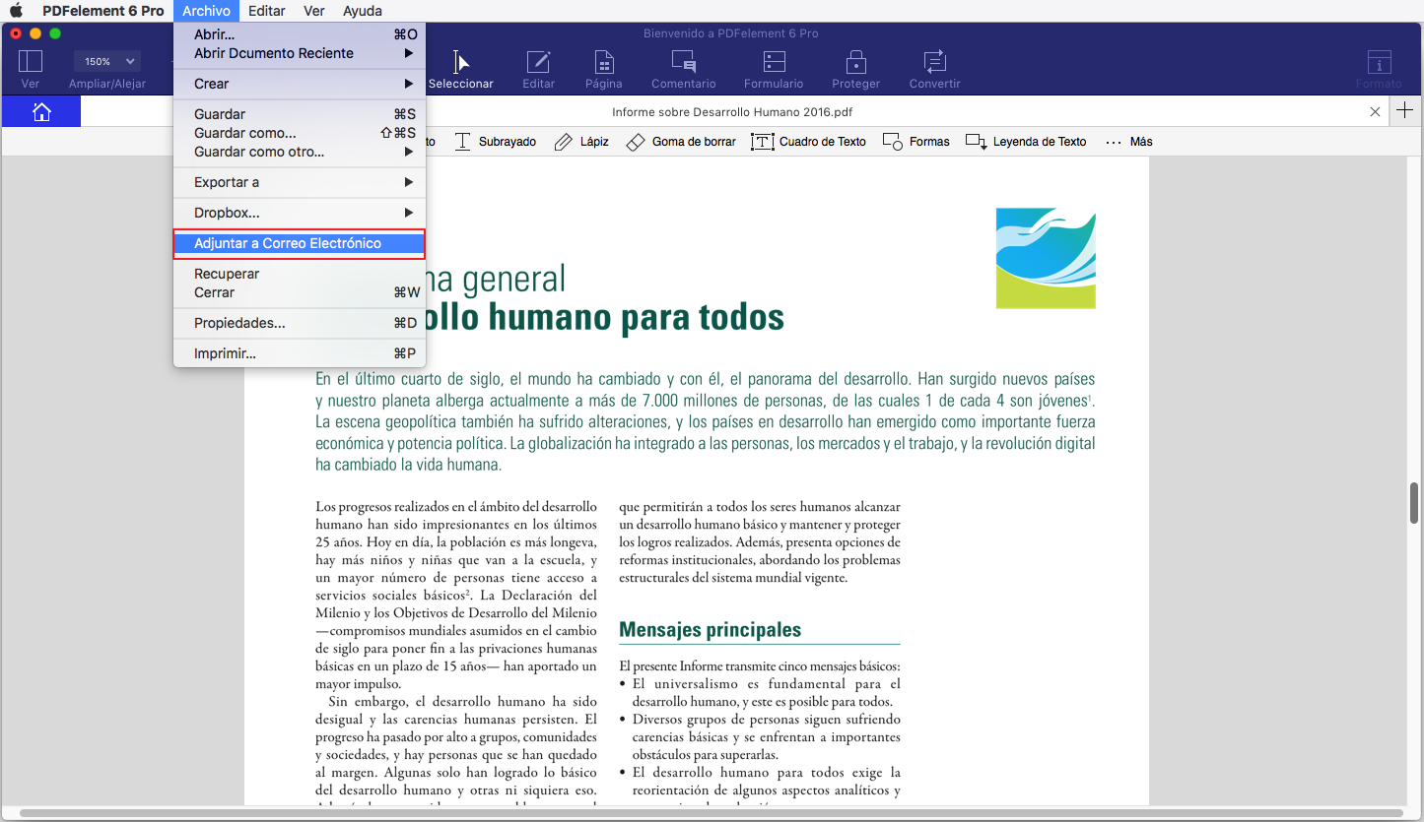Choose Cerrar from the Archivo menu

[x=300, y=292]
